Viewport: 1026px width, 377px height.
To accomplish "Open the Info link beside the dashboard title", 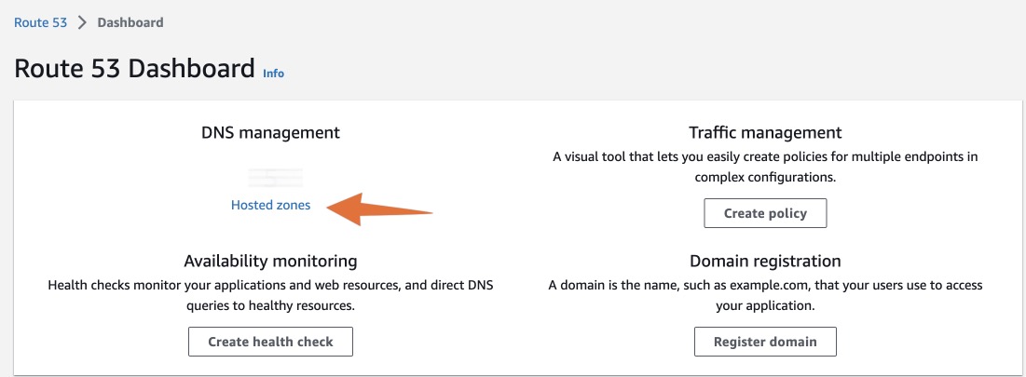I will [274, 74].
